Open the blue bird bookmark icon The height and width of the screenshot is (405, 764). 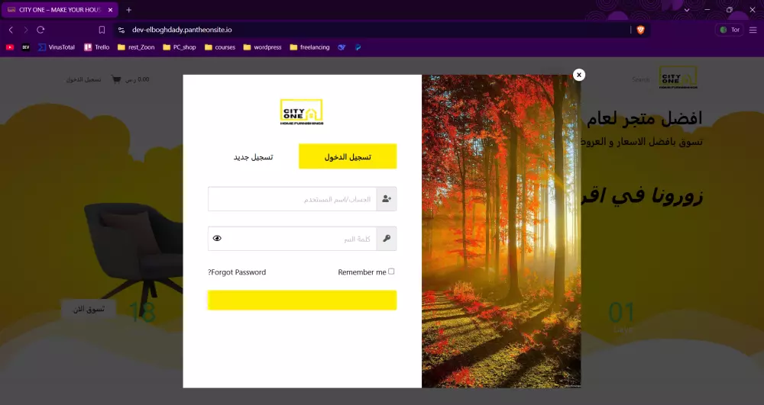342,47
